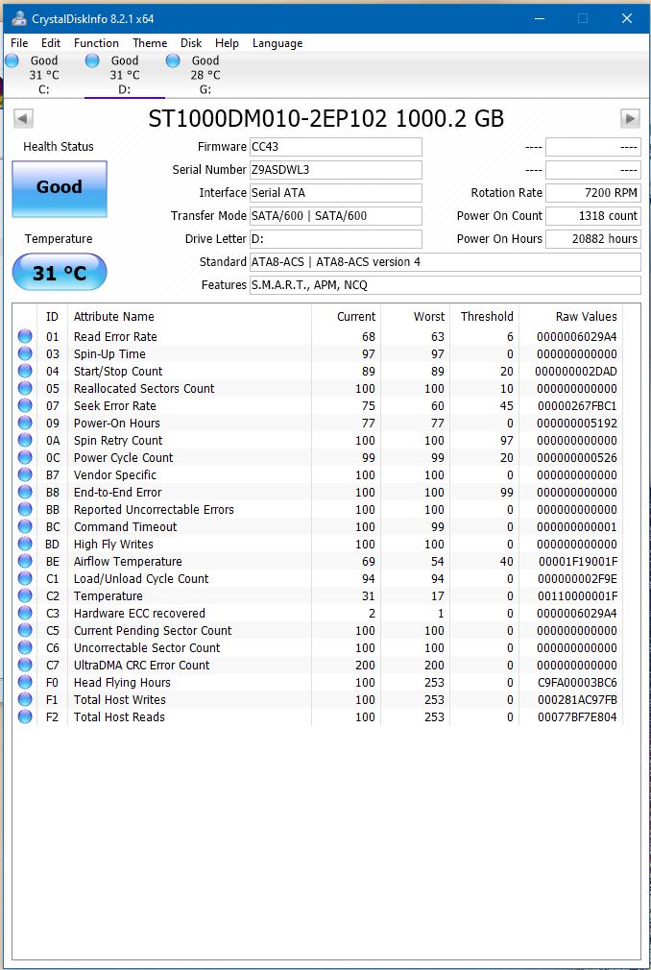Click the CrystalDiskInfo app icon in title bar

click(x=18, y=18)
